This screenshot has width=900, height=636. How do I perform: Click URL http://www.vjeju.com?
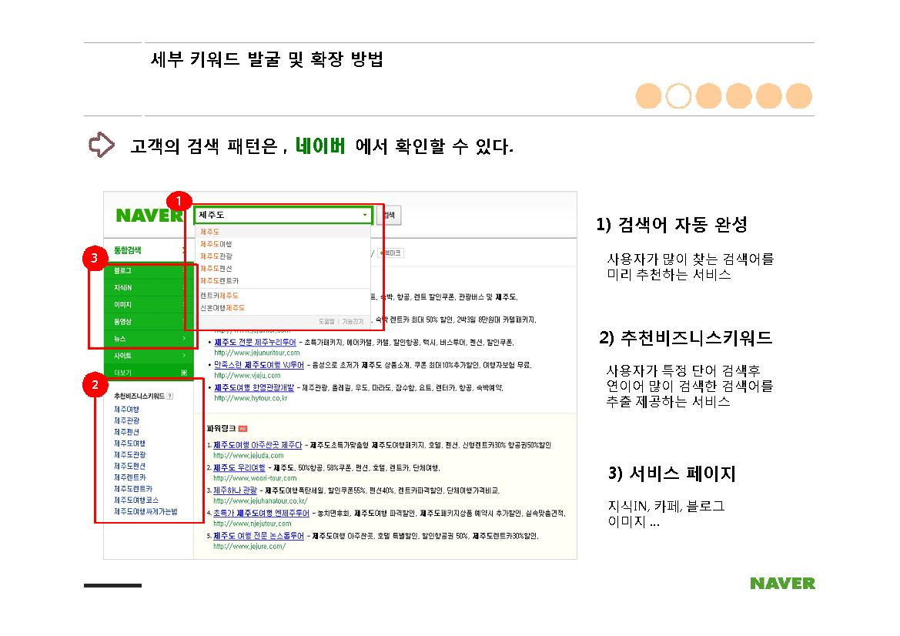tap(247, 376)
